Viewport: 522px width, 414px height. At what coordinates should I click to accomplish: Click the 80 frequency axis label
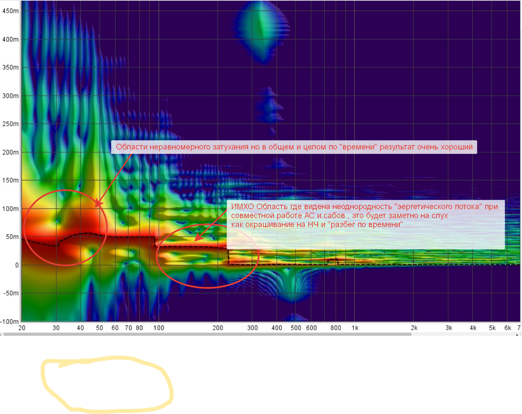[x=139, y=328]
